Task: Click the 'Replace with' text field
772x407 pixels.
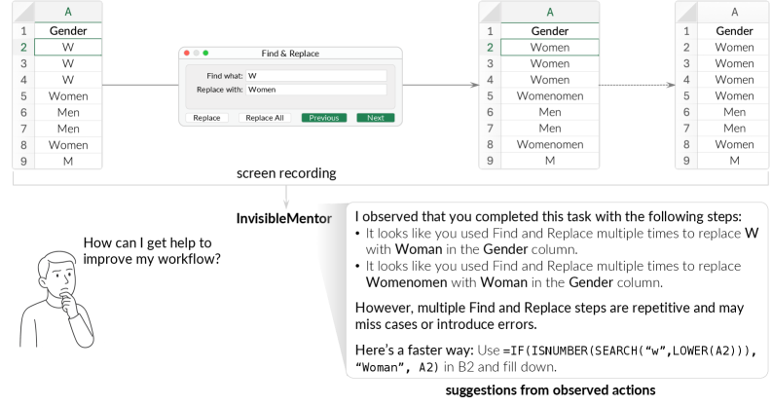Action: tap(315, 90)
